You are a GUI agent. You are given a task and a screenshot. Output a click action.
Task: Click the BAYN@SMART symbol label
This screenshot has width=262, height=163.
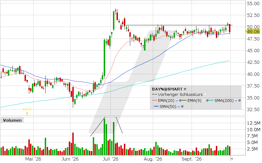pyautogui.click(x=167, y=89)
